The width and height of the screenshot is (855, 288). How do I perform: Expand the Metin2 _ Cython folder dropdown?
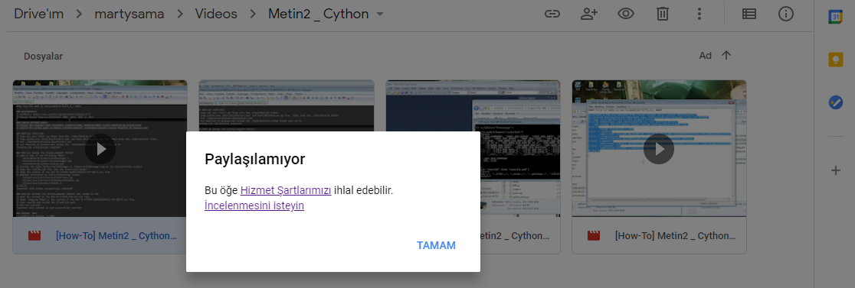pos(380,14)
